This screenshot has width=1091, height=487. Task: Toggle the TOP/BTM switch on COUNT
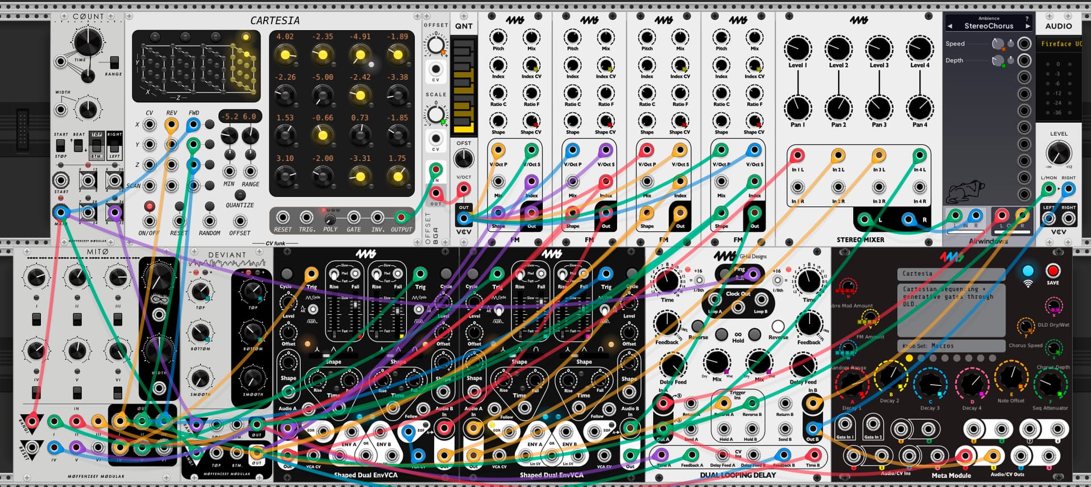point(97,145)
